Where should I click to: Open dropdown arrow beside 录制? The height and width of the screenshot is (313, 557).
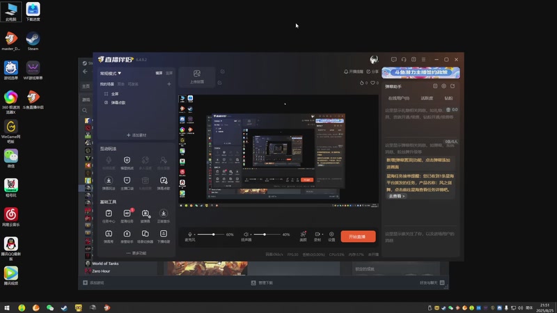tap(322, 234)
